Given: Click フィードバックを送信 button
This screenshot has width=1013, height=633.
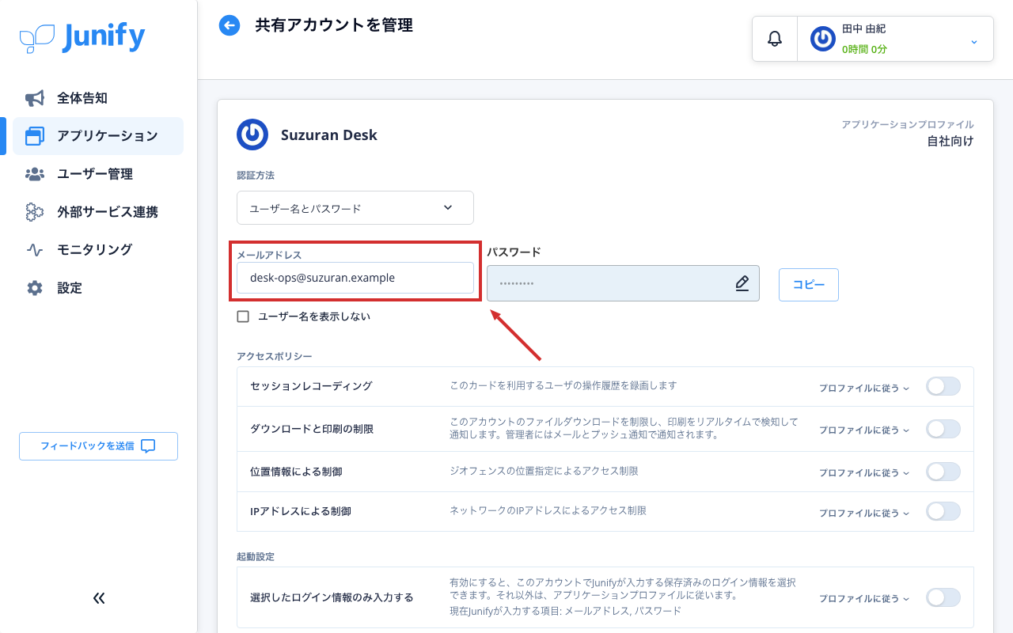Looking at the screenshot, I should point(98,446).
